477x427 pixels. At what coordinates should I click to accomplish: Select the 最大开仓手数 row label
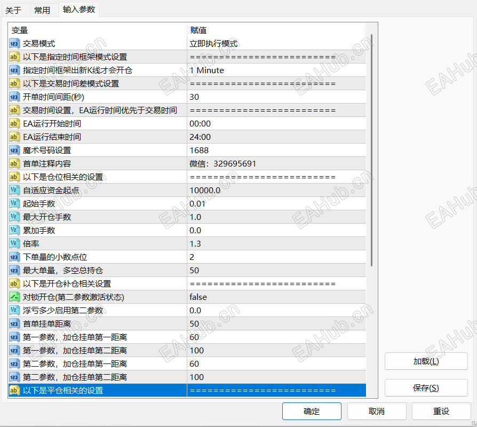47,217
